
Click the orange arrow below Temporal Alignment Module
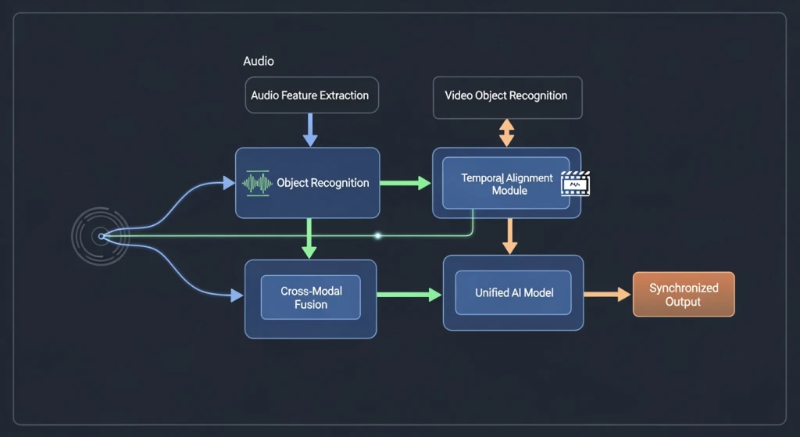[509, 236]
